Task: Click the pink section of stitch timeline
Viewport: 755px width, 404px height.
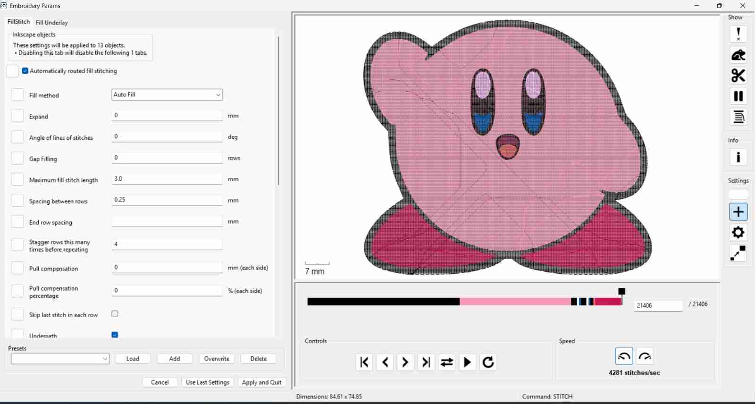Action: point(515,302)
